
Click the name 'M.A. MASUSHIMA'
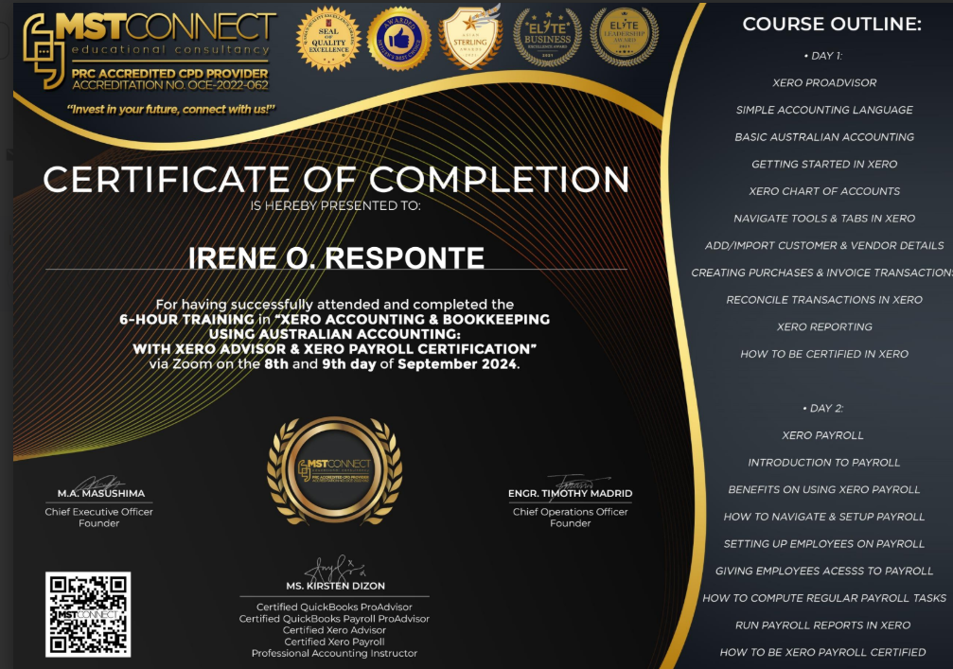click(101, 493)
